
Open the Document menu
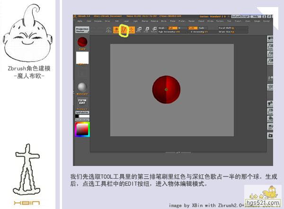pos(98,21)
